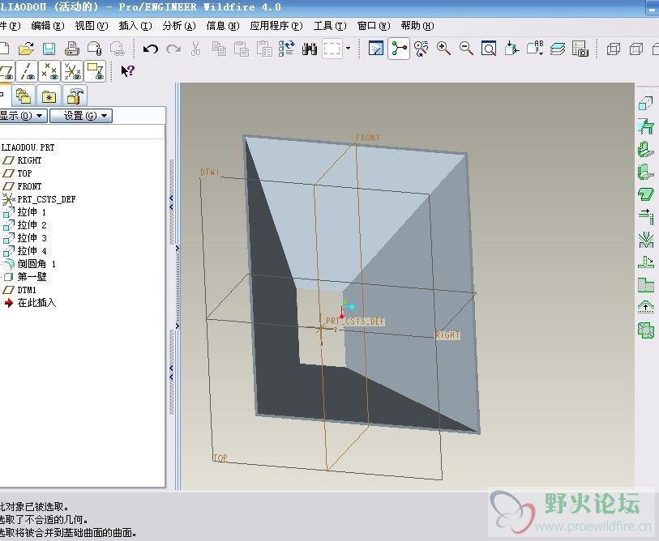The width and height of the screenshot is (659, 541).
Task: Open the saved view list dropdown icon
Action: pos(535,49)
